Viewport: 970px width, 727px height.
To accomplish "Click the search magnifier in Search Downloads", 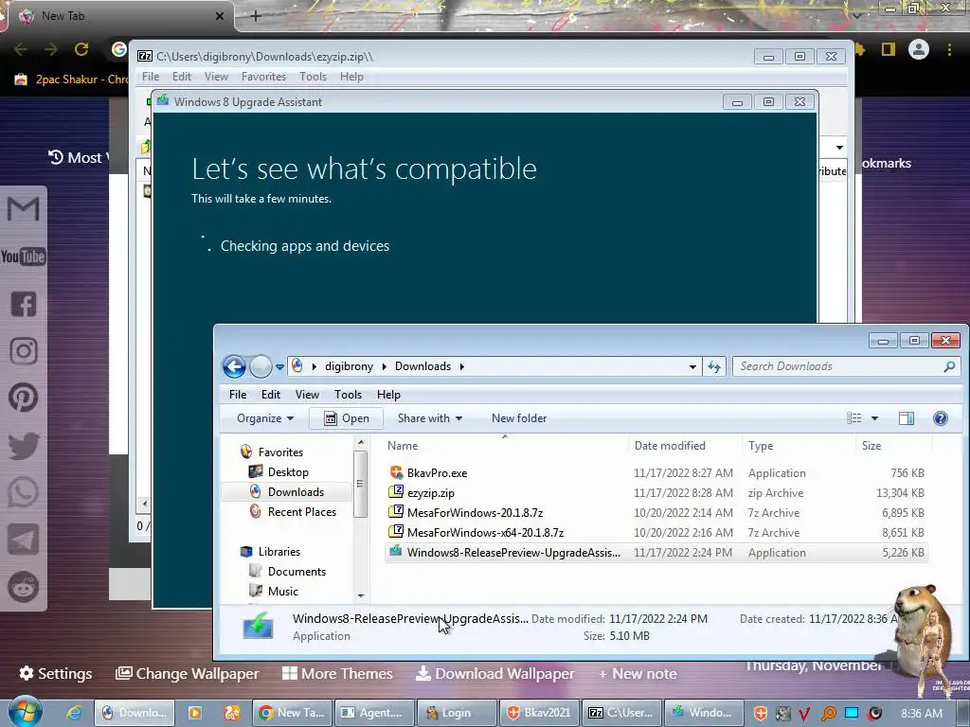I will (949, 366).
